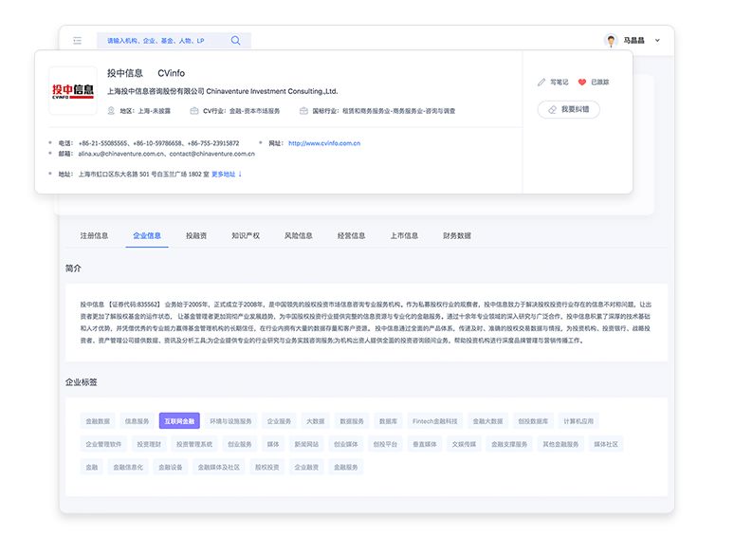The width and height of the screenshot is (734, 556).
Task: Select the 金融大数据 tag
Action: click(x=487, y=421)
